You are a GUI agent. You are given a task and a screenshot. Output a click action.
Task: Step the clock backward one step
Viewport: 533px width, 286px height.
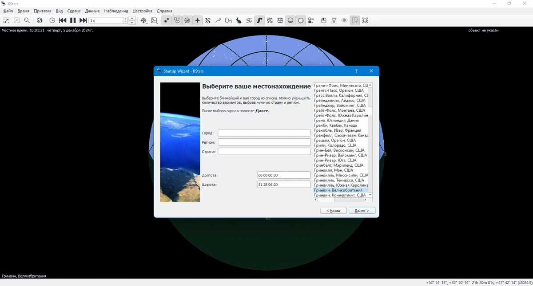click(x=63, y=20)
